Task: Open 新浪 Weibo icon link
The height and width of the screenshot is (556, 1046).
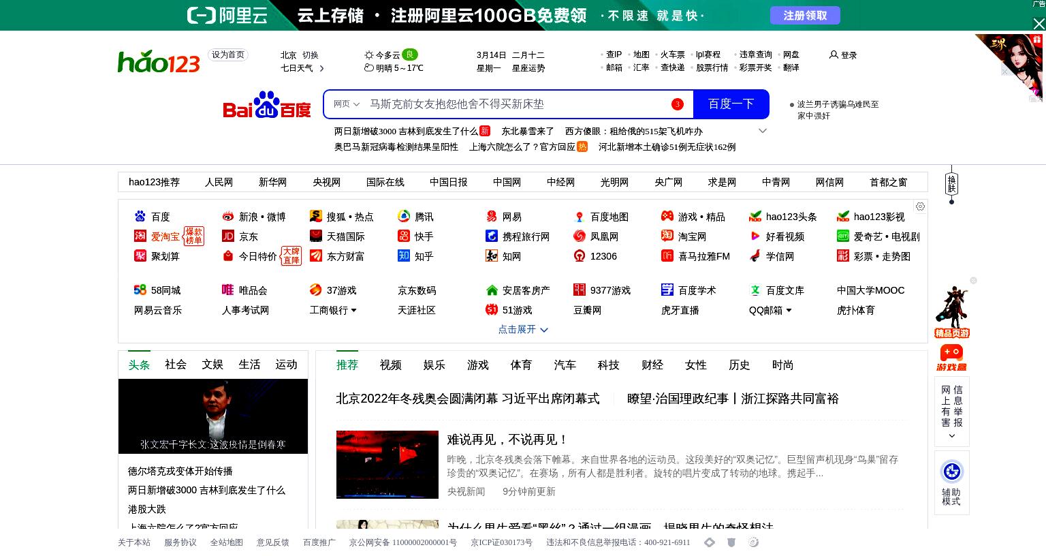Action: pos(228,216)
